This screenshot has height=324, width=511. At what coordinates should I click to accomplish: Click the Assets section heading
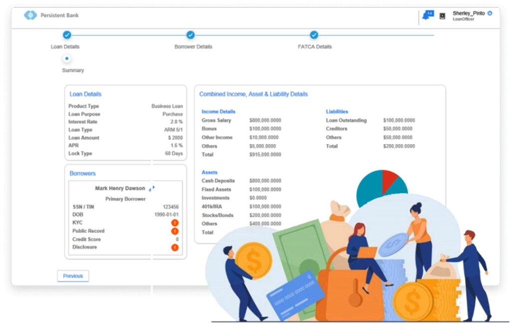(x=210, y=172)
